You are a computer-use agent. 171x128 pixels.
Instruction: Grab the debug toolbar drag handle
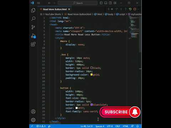pyautogui.click(x=109, y=9)
